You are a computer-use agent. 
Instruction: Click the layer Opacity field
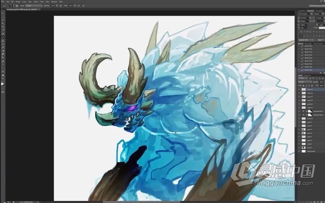pos(321,82)
